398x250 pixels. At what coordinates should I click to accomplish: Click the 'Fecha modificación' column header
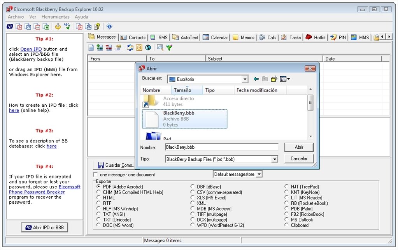point(260,90)
